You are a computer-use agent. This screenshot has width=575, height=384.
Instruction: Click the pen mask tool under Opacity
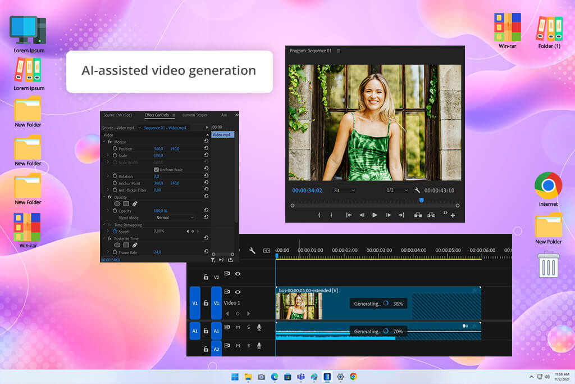[135, 204]
